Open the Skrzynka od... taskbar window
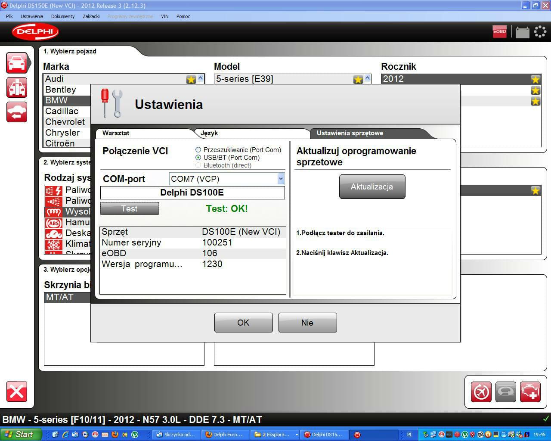Image resolution: width=551 pixels, height=441 pixels. coord(176,435)
